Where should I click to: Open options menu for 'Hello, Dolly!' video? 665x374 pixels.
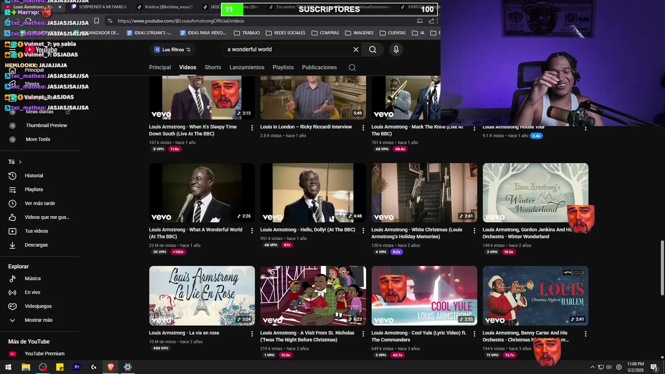(363, 231)
